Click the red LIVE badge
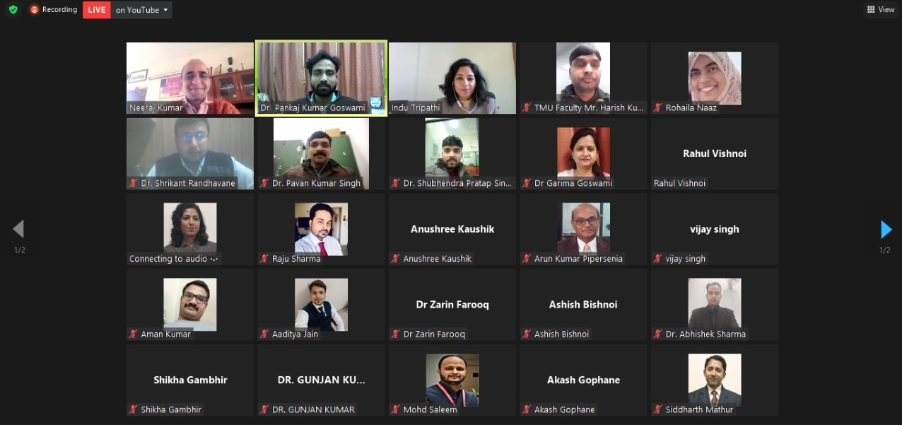902x425 pixels. coord(97,10)
